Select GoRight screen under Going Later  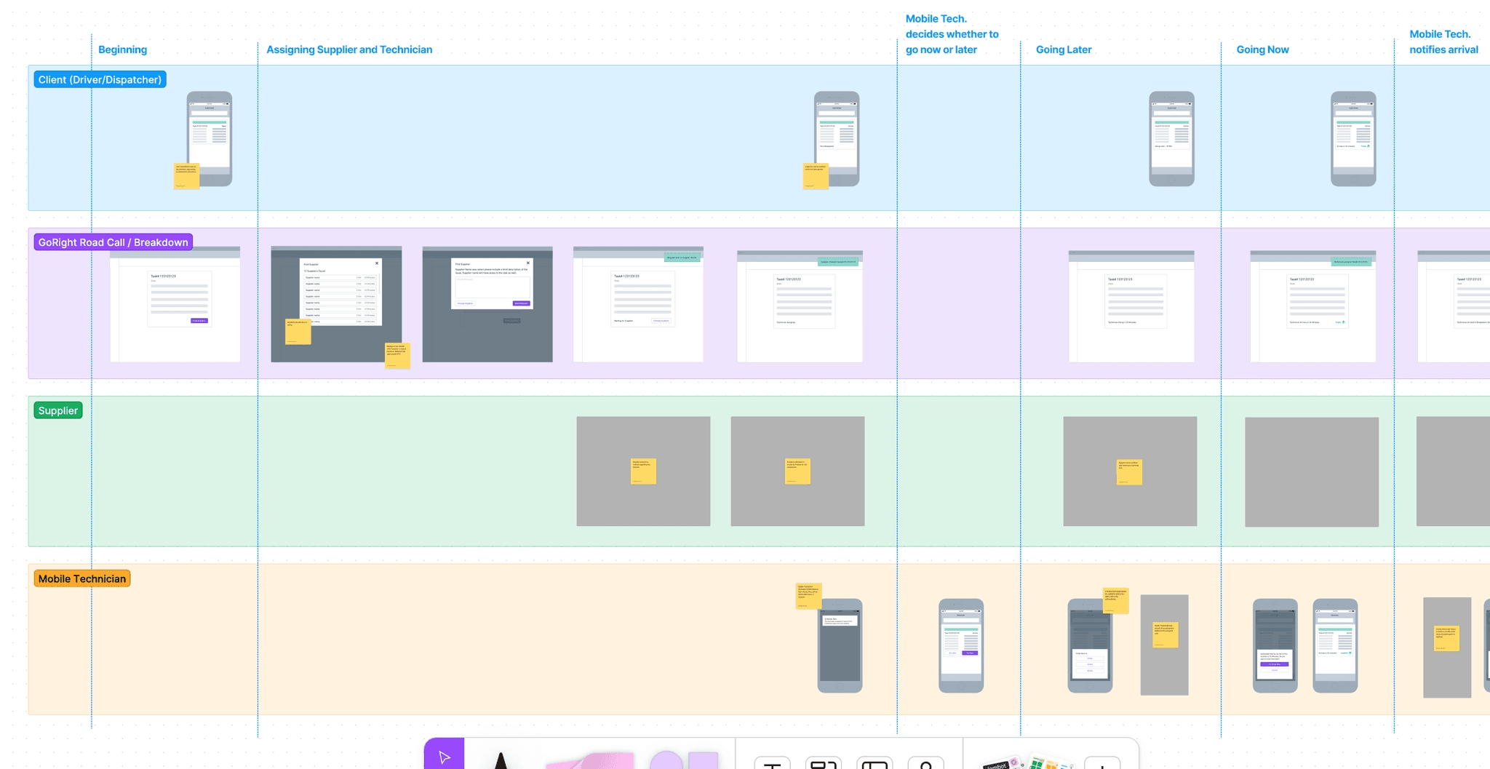[x=1131, y=306]
